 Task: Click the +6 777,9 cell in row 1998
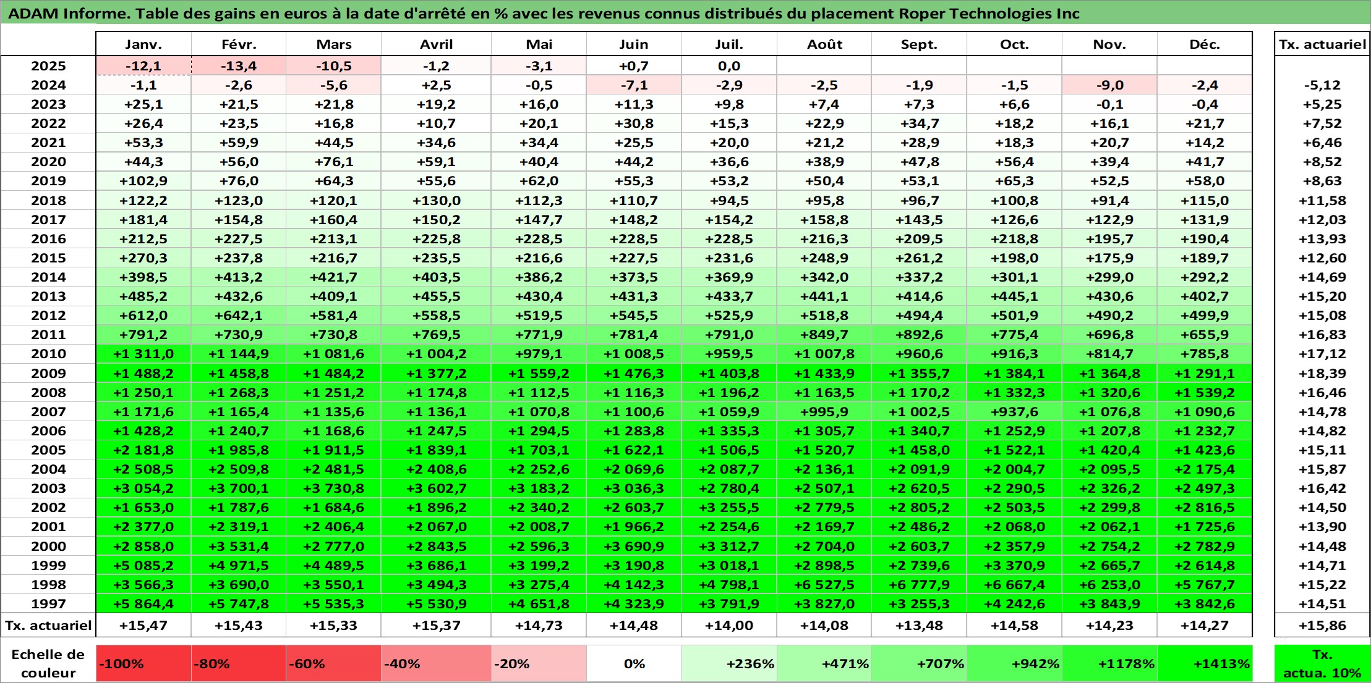[x=920, y=584]
